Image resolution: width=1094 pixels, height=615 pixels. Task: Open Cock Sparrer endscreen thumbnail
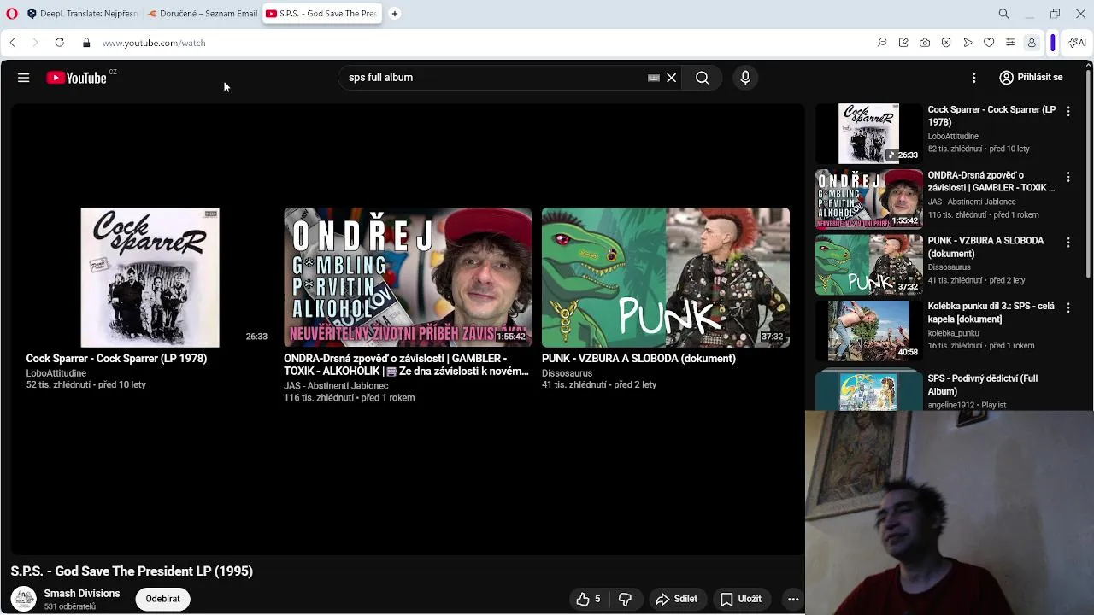click(150, 278)
